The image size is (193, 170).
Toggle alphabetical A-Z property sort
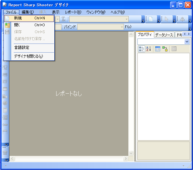pyautogui.click(x=149, y=49)
